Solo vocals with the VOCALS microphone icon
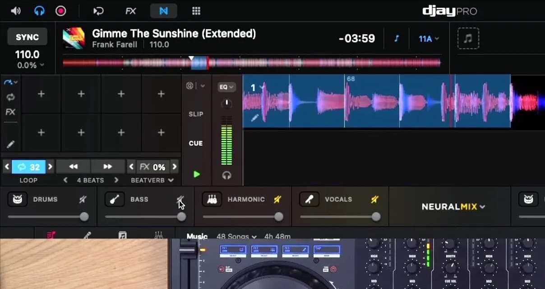The width and height of the screenshot is (545, 289). [x=309, y=199]
